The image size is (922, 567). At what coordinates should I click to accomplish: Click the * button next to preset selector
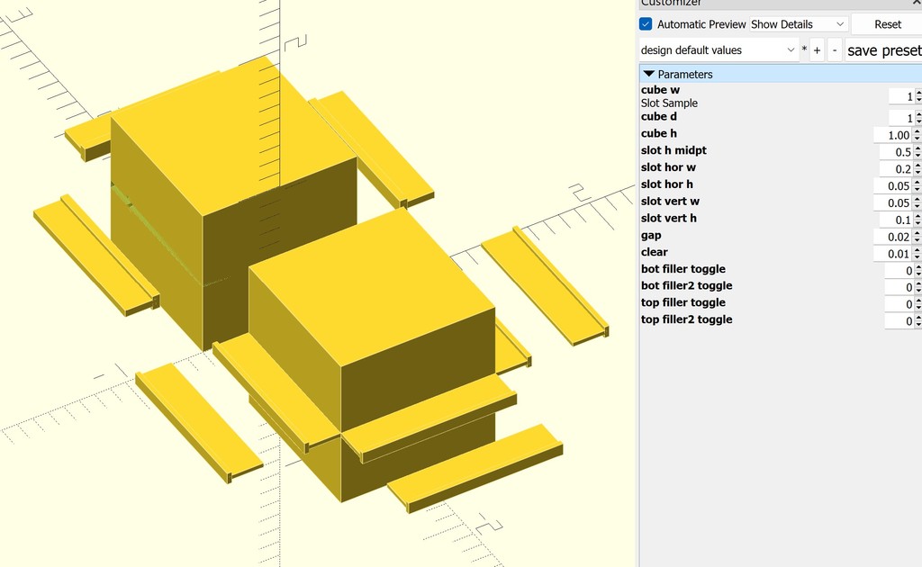803,49
